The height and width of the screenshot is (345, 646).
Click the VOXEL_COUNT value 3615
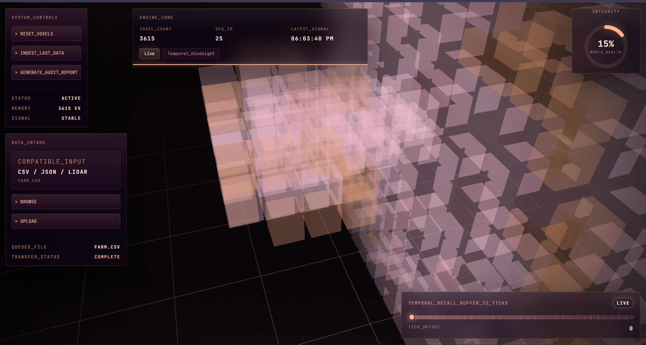147,39
